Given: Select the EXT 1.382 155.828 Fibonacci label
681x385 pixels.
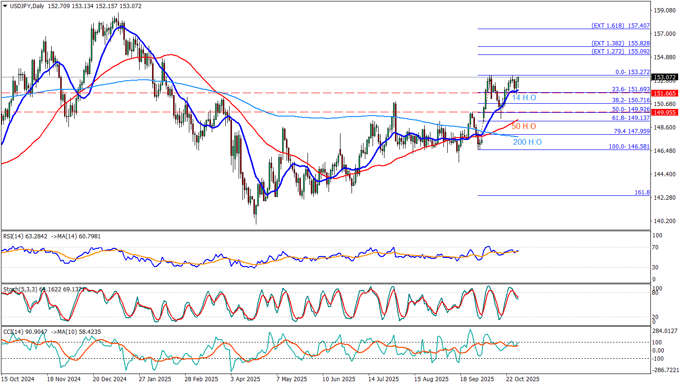Looking at the screenshot, I should click(x=620, y=43).
